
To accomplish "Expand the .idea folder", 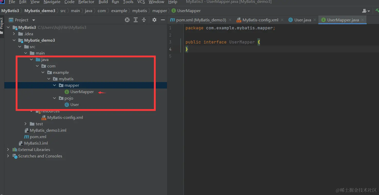I will point(14,34).
